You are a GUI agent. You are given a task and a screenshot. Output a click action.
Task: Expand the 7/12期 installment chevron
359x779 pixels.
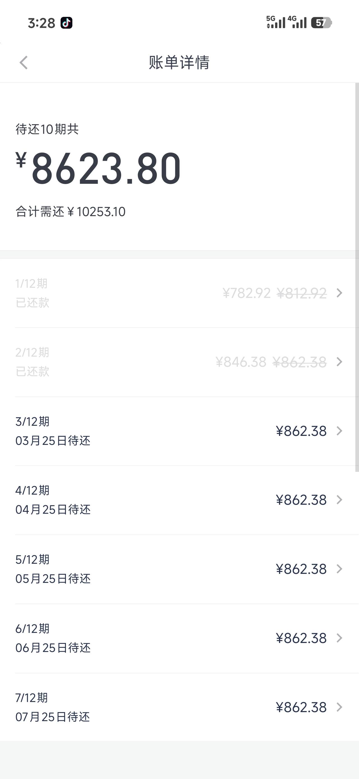(x=339, y=707)
